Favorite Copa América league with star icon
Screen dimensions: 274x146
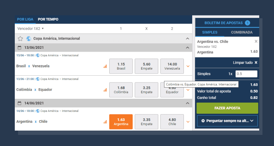[20, 39]
